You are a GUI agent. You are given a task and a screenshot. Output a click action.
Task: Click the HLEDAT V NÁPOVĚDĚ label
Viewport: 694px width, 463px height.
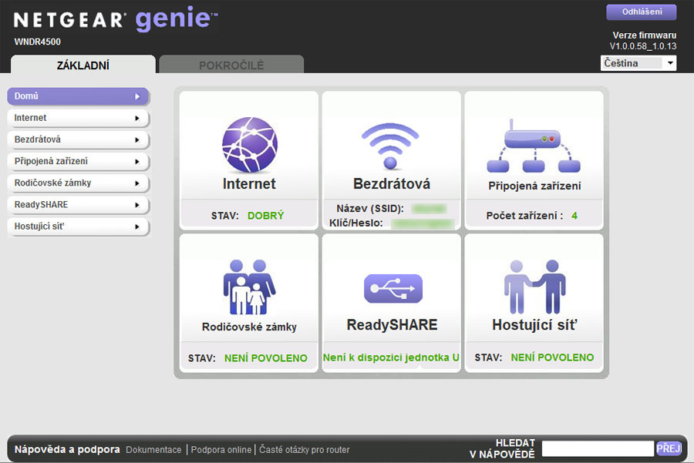(502, 448)
